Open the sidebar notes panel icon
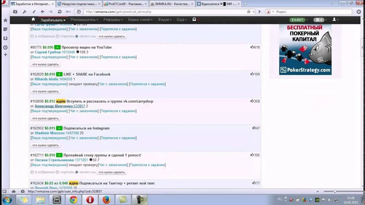The image size is (365, 205). (5, 29)
